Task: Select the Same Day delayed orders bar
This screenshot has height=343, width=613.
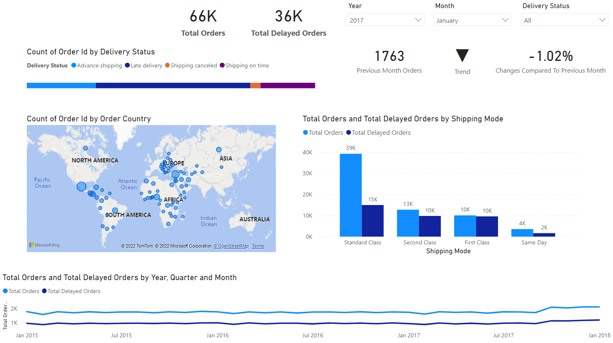Action: pyautogui.click(x=544, y=235)
